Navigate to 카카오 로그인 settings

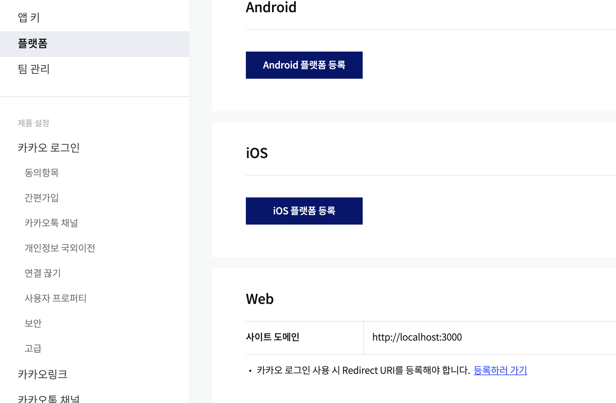click(x=49, y=147)
